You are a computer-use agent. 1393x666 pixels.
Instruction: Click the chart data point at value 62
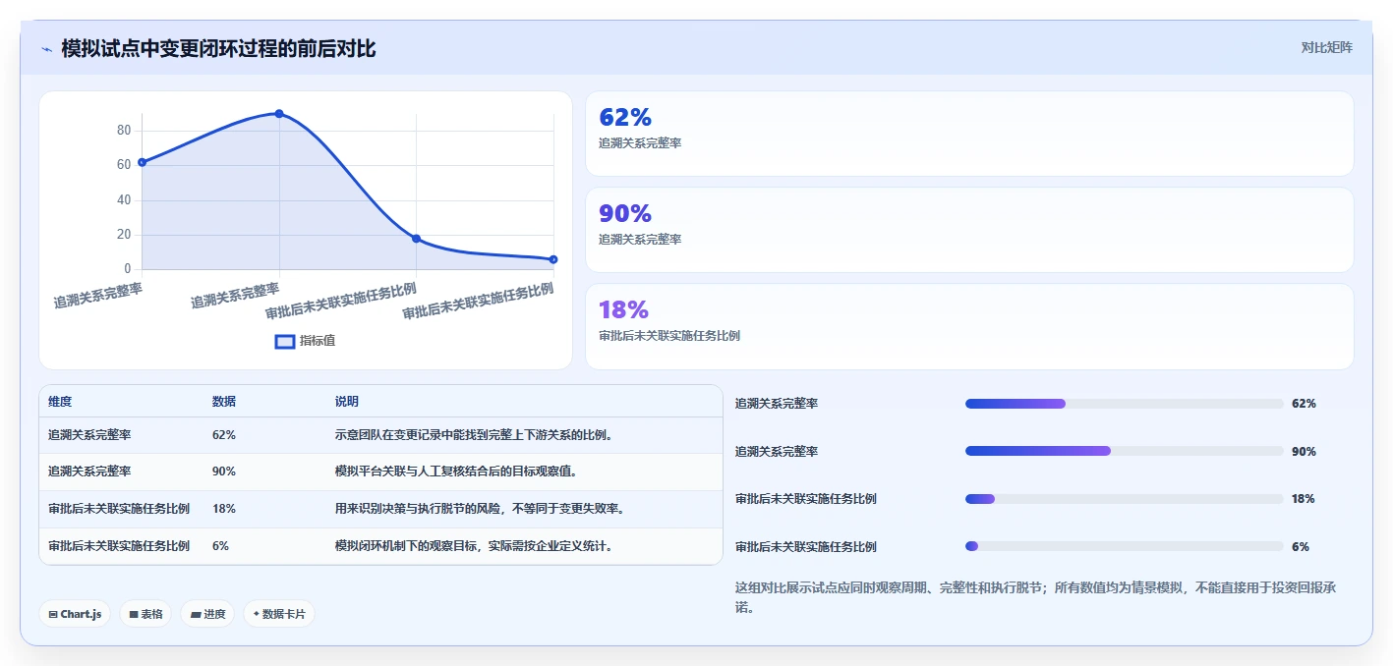pos(142,162)
